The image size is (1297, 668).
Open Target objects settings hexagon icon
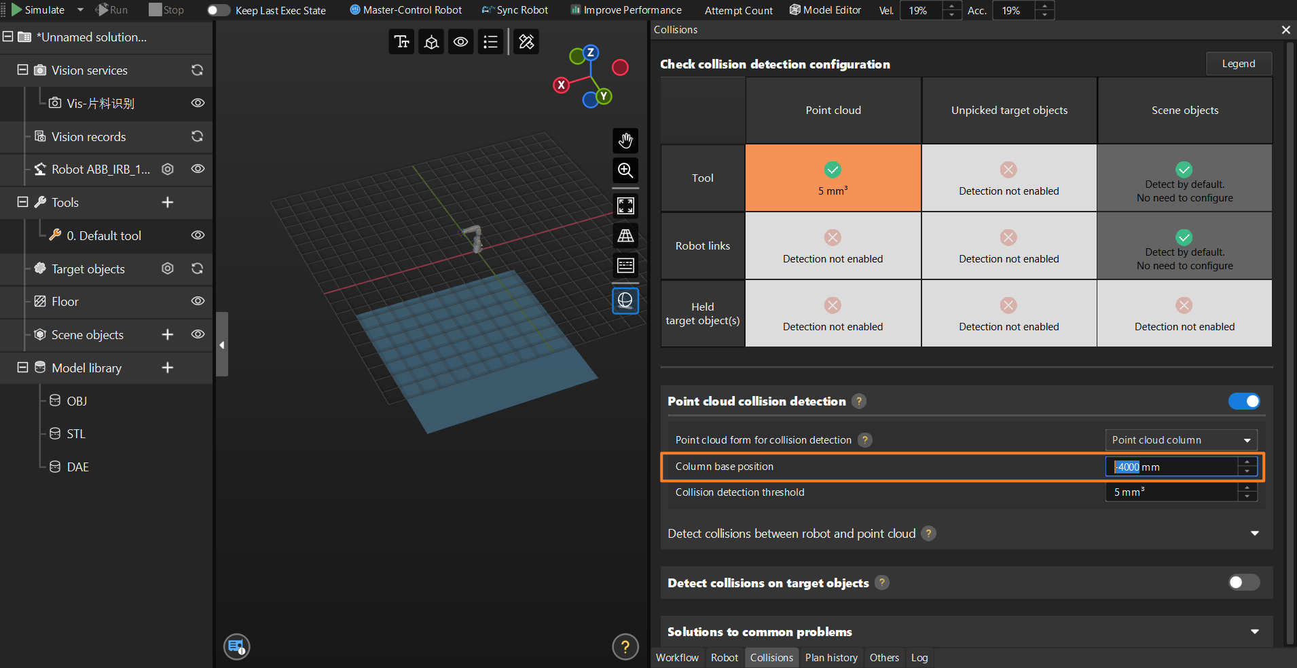pos(168,269)
